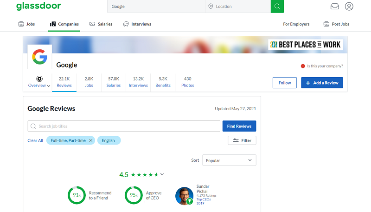
Task: Open the Sort Popular dropdown
Action: click(229, 160)
